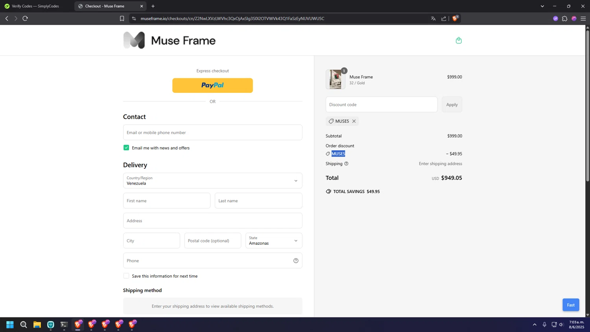Open a new browser tab
The image size is (590, 332).
[153, 6]
